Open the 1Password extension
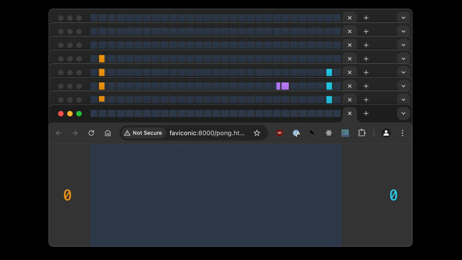462x260 pixels. tap(296, 133)
